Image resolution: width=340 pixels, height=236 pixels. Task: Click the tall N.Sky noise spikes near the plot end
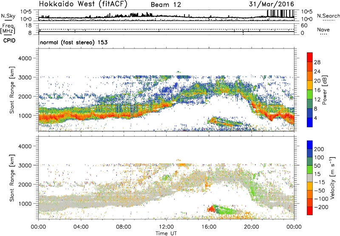click(x=280, y=14)
